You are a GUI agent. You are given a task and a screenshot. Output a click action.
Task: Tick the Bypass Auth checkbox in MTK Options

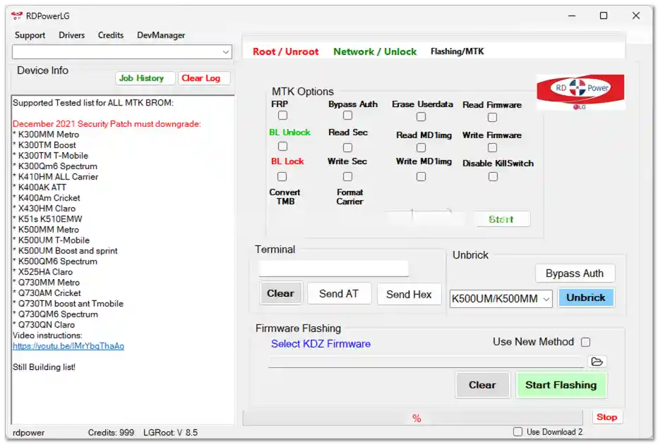[347, 115]
